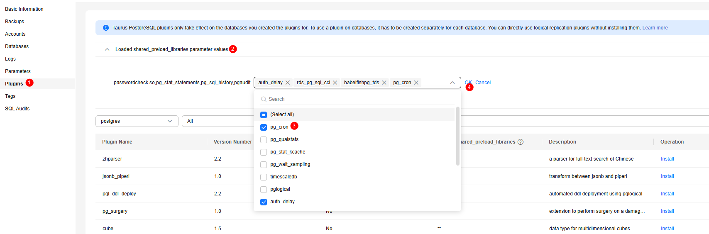Toggle the Select all checkbox
Viewport: 709px width, 234px height.
coord(264,115)
